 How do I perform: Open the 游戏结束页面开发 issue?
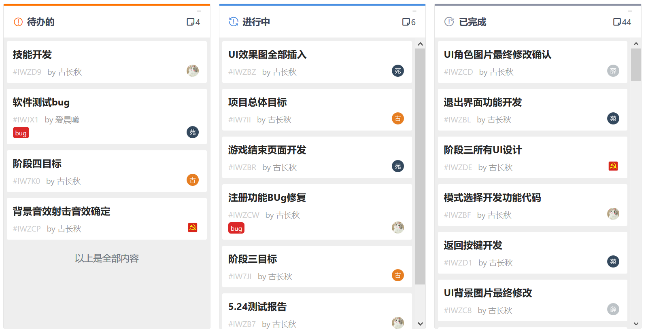coord(267,150)
